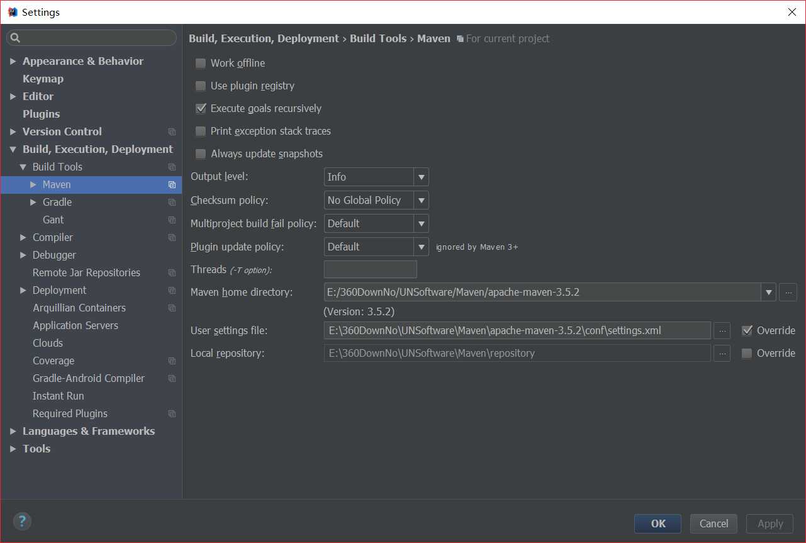This screenshot has width=806, height=543.
Task: Browse for Maven home directory
Action: pos(788,292)
